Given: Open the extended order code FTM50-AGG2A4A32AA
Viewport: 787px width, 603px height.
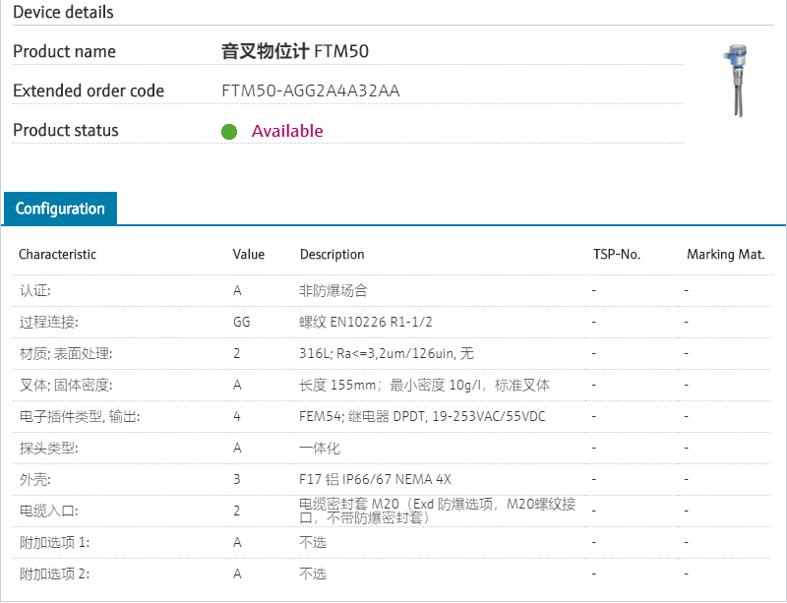Looking at the screenshot, I should 312,90.
